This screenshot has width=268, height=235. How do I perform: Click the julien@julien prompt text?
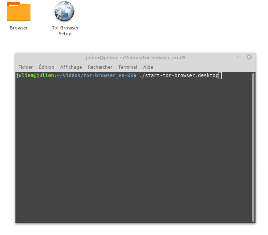(35, 75)
